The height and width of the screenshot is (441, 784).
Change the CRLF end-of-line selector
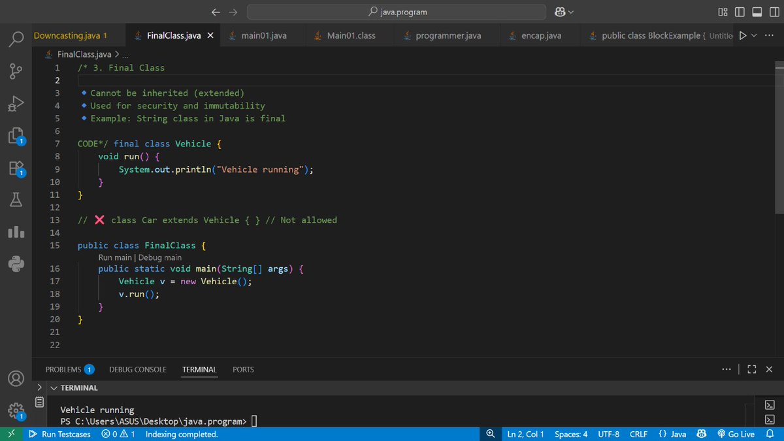638,434
